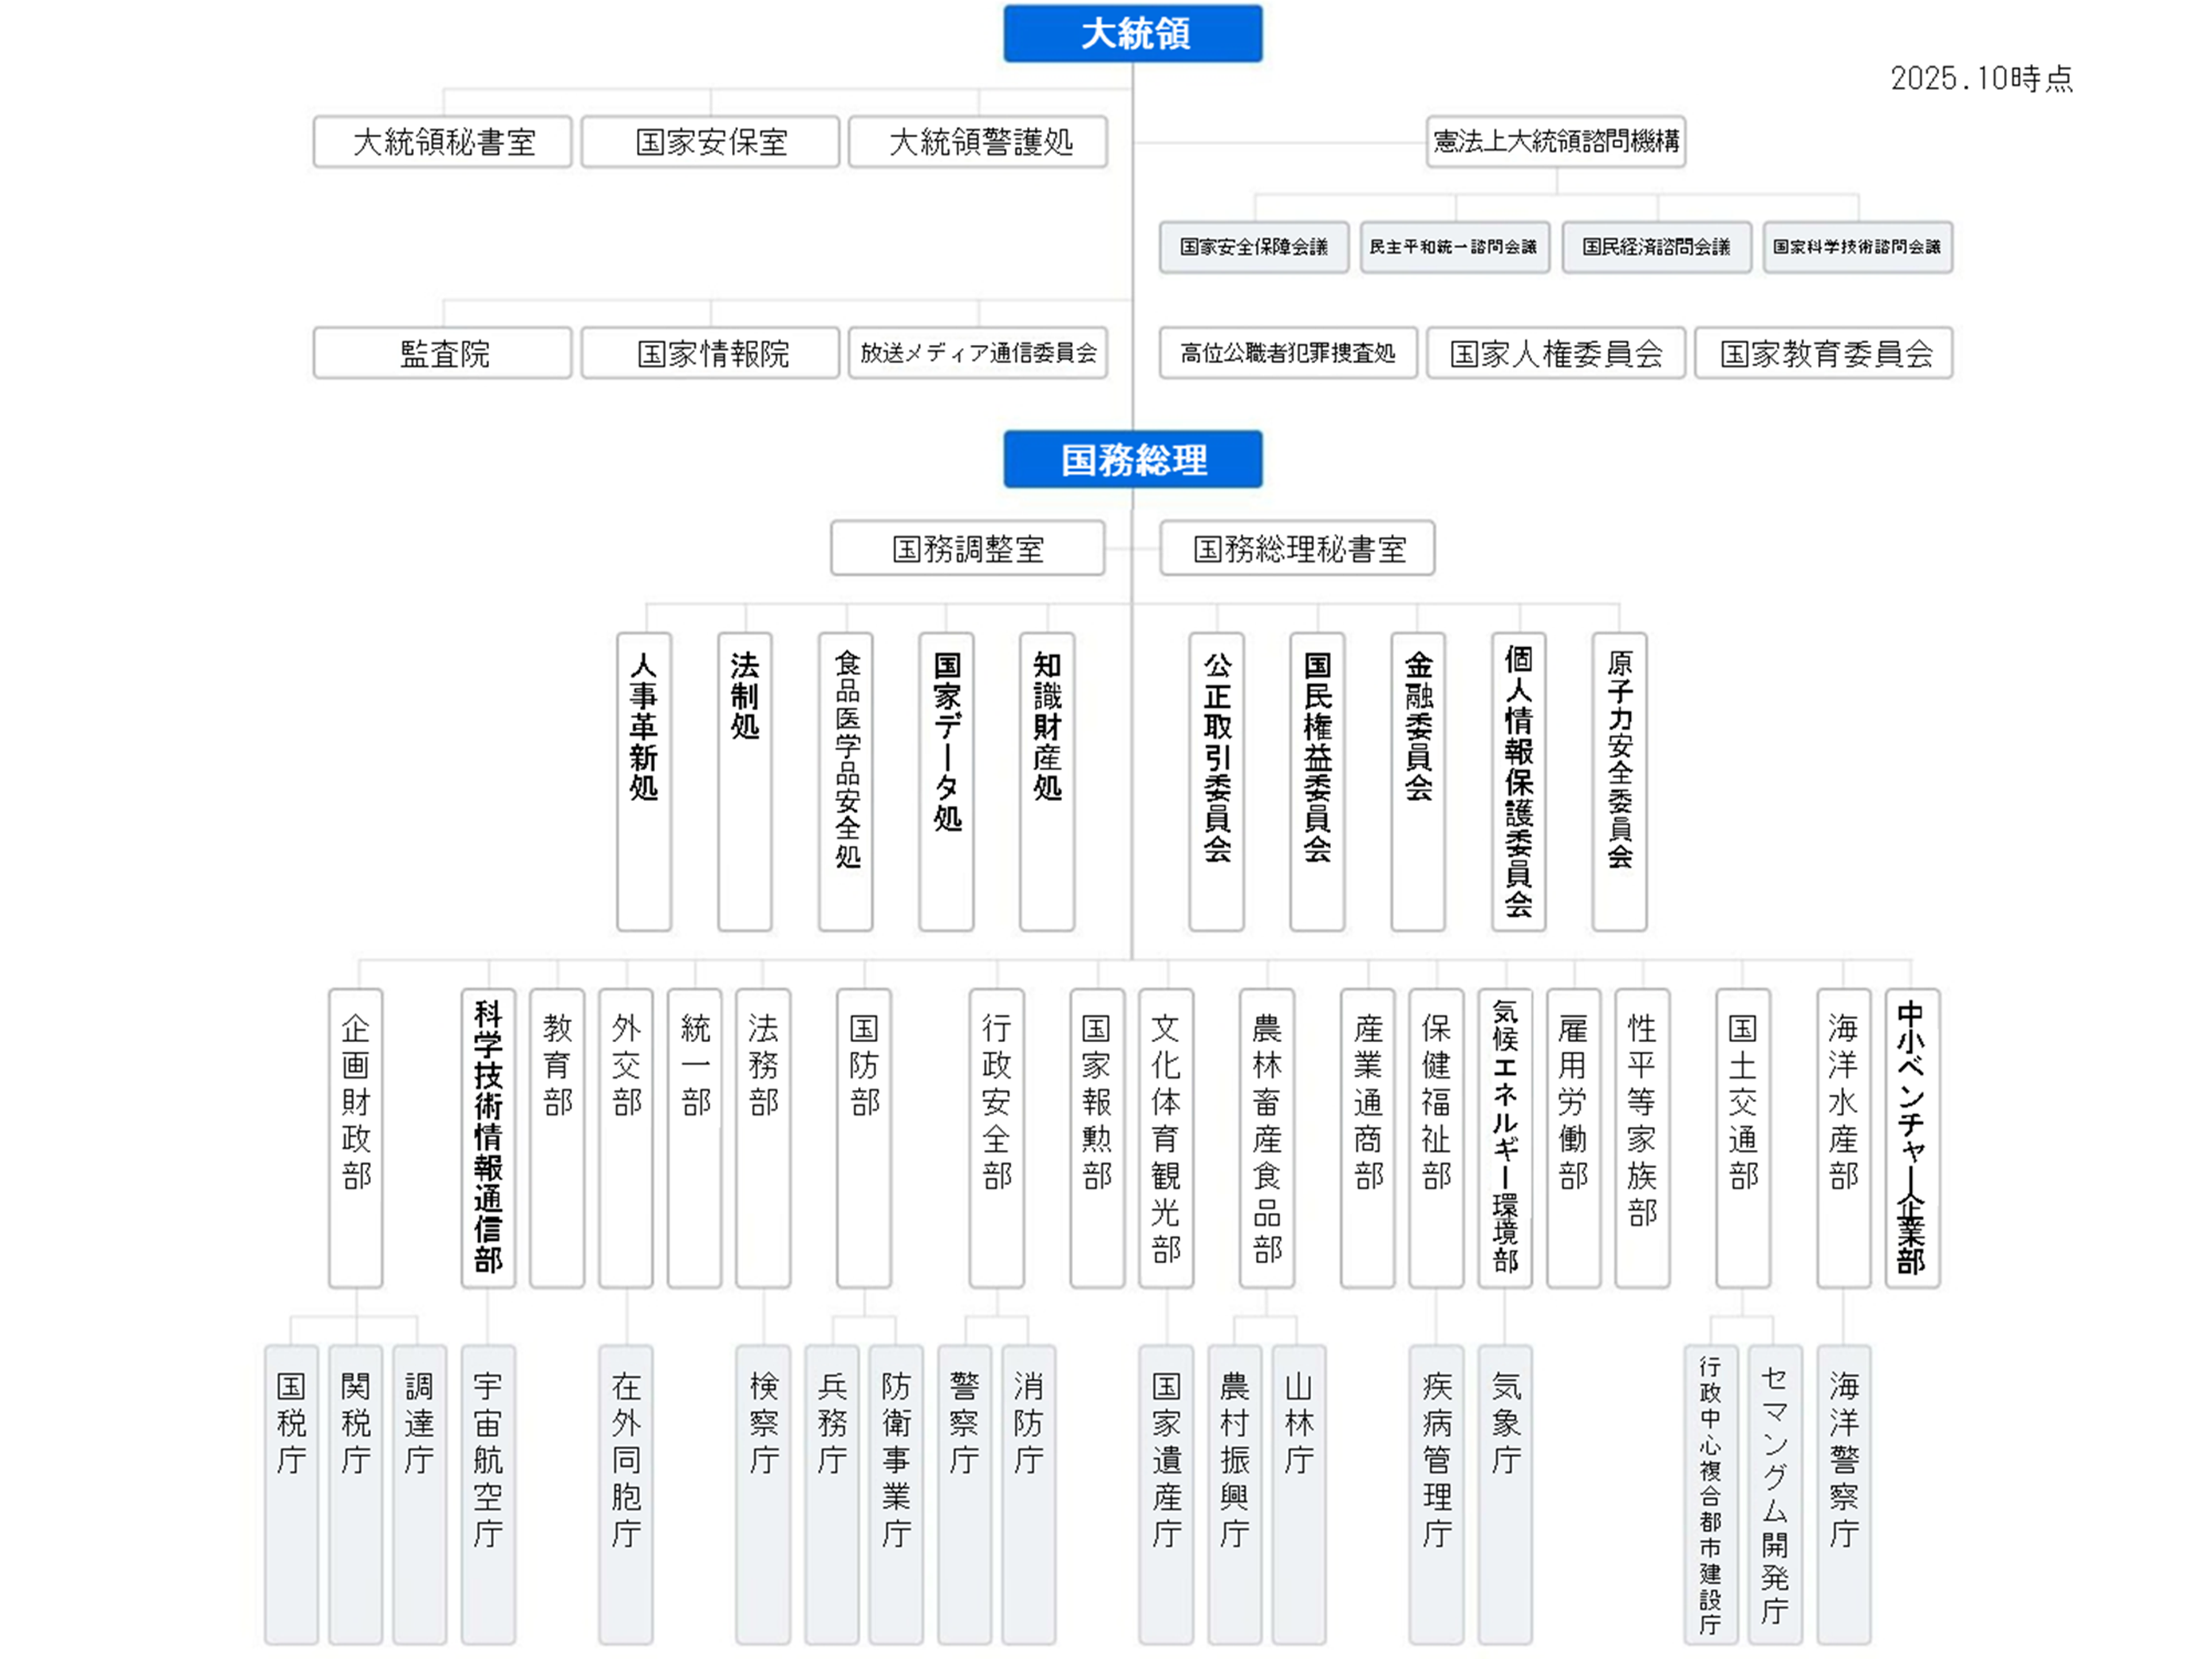This screenshot has width=2212, height=1659.
Task: Select the 国家安保室 box
Action: point(710,142)
